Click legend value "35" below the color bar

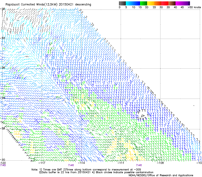coord(168,7)
